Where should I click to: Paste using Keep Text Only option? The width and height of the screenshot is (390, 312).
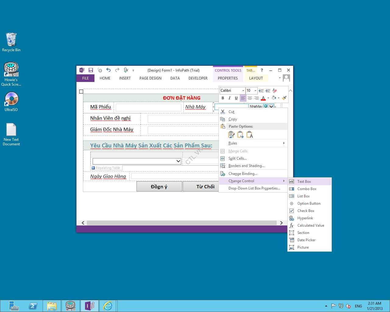click(250, 135)
